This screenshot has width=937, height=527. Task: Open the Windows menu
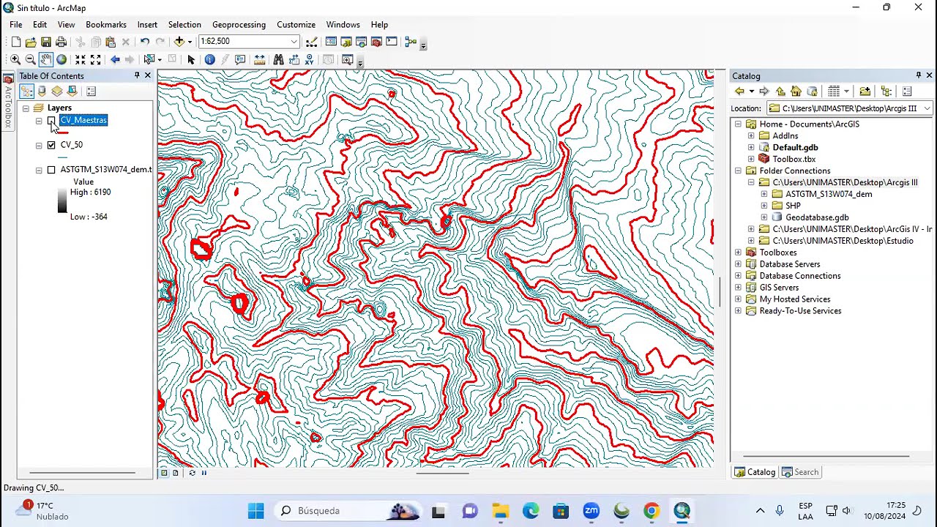click(343, 24)
